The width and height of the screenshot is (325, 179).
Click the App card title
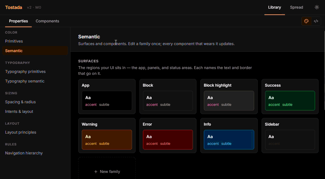coord(85,85)
